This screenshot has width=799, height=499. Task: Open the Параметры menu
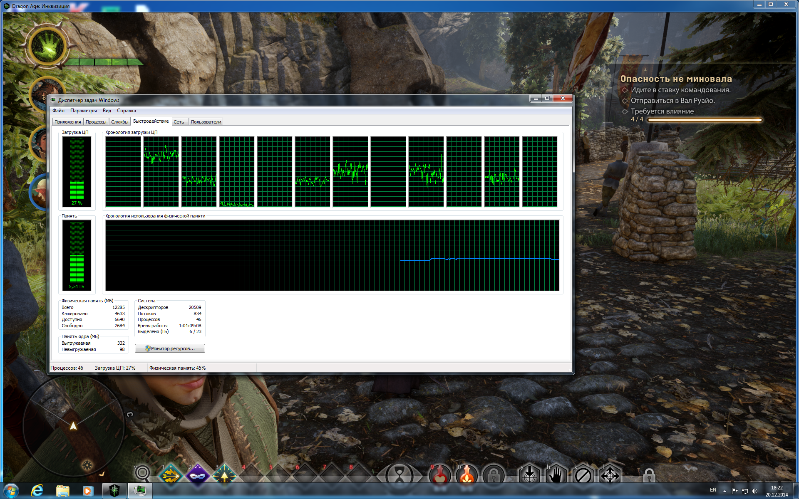[83, 111]
